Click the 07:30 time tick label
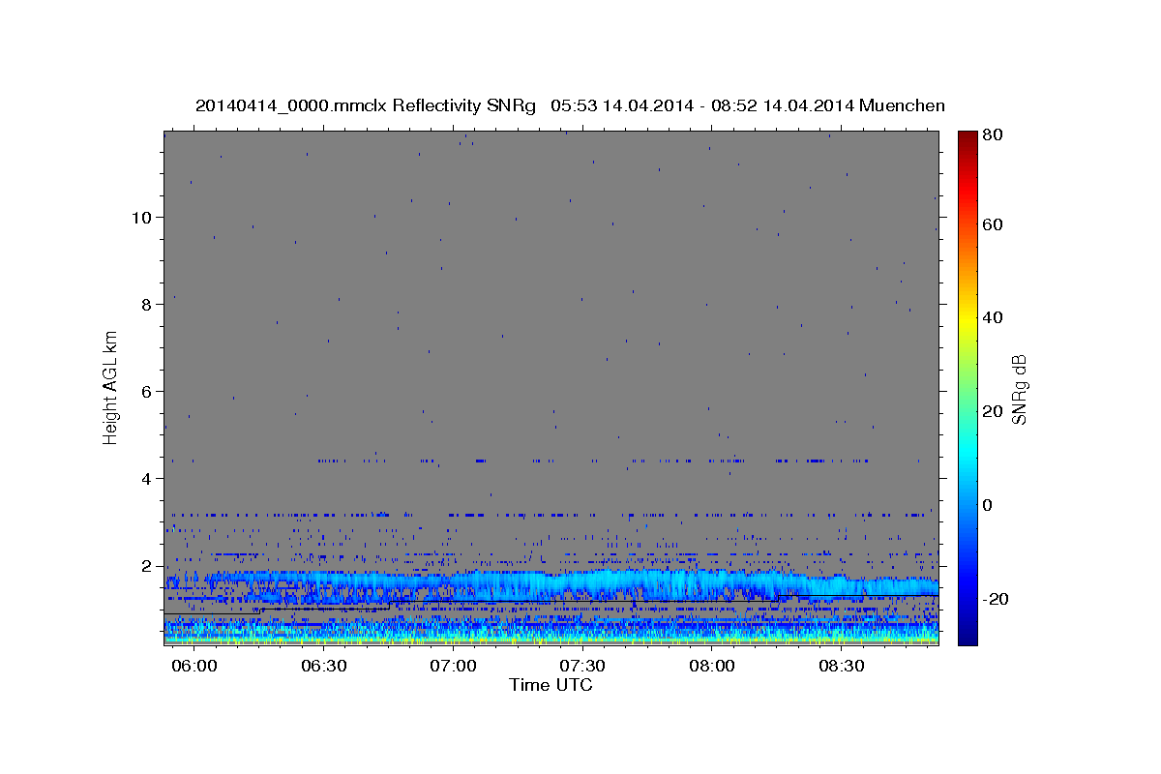 tap(582, 667)
